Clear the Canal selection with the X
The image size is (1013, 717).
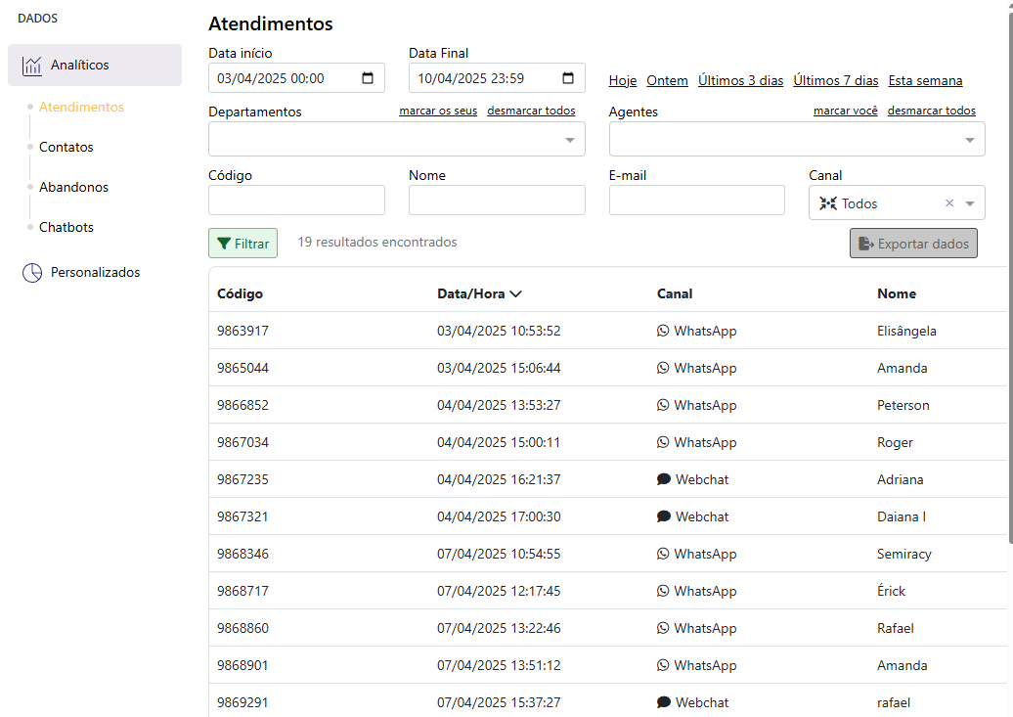pos(948,203)
